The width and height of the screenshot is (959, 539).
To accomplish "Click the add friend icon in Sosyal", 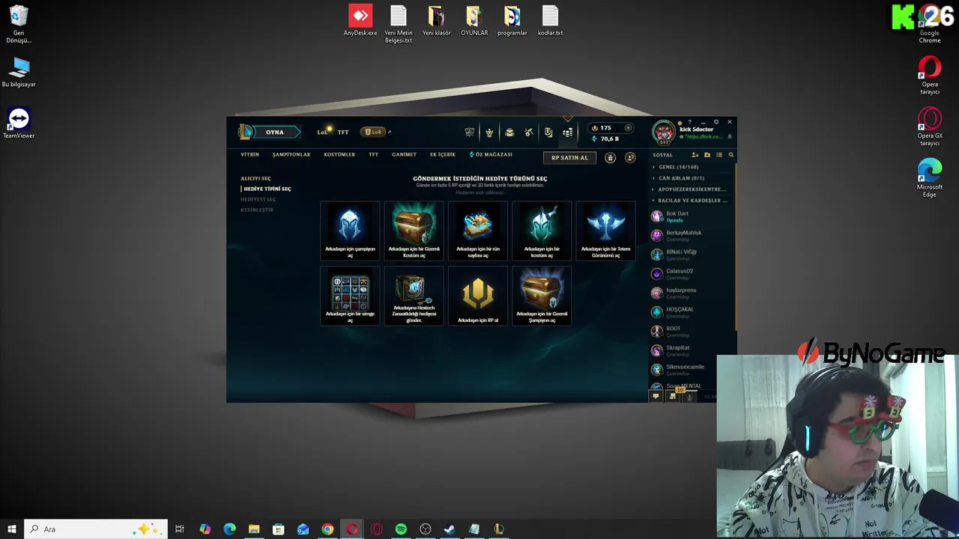I will (695, 155).
